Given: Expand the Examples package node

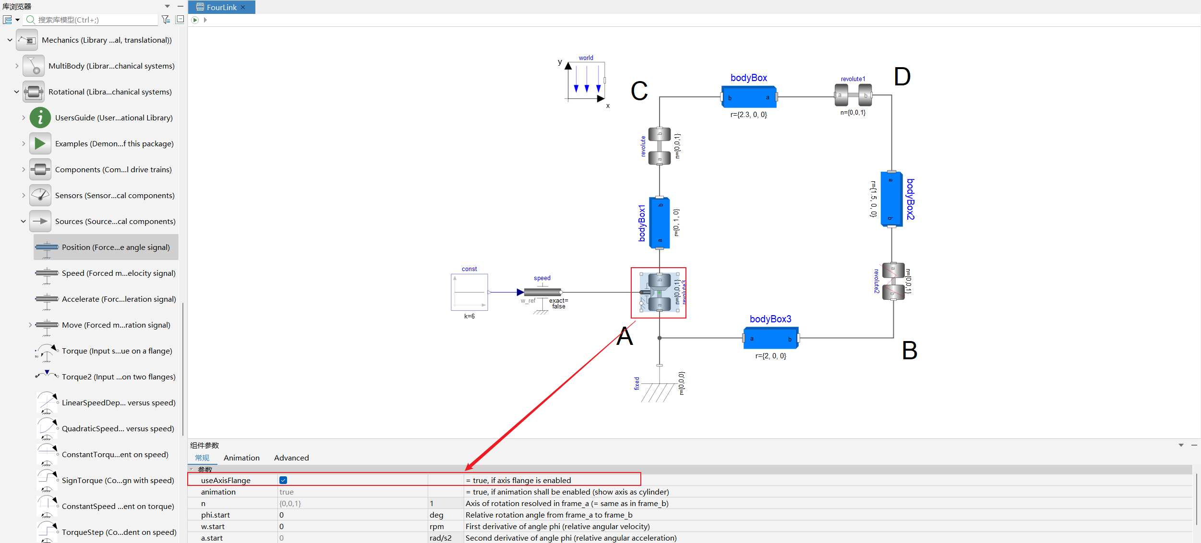Looking at the screenshot, I should click(24, 144).
